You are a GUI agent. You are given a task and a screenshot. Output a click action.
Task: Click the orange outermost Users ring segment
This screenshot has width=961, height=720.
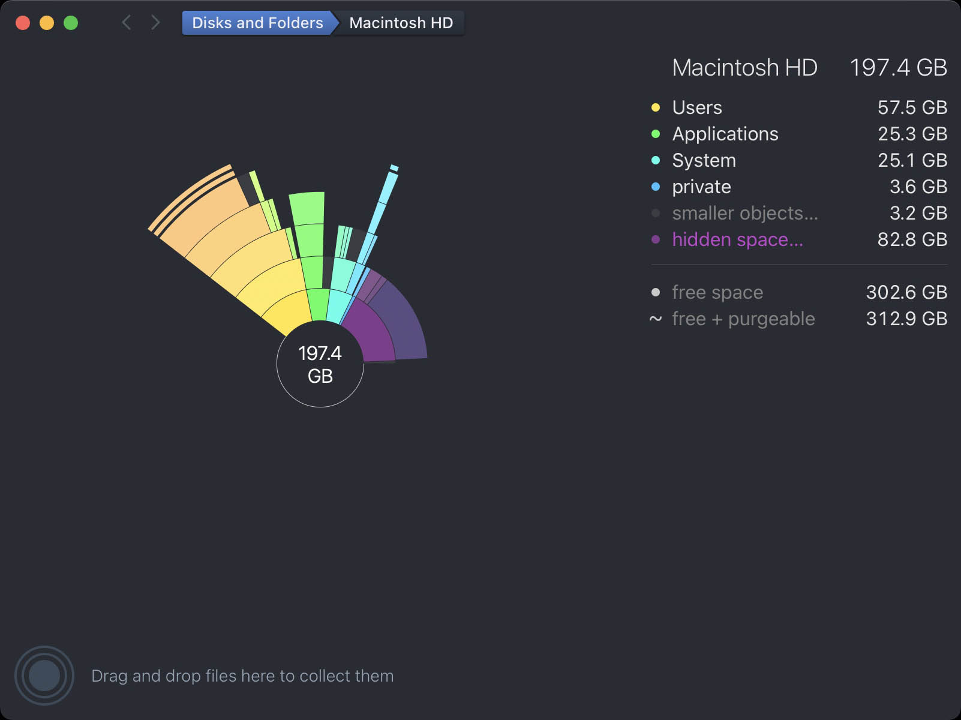[190, 197]
